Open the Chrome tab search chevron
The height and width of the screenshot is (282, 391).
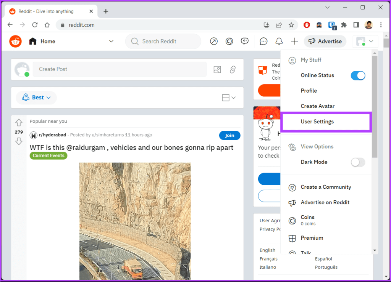coord(327,8)
